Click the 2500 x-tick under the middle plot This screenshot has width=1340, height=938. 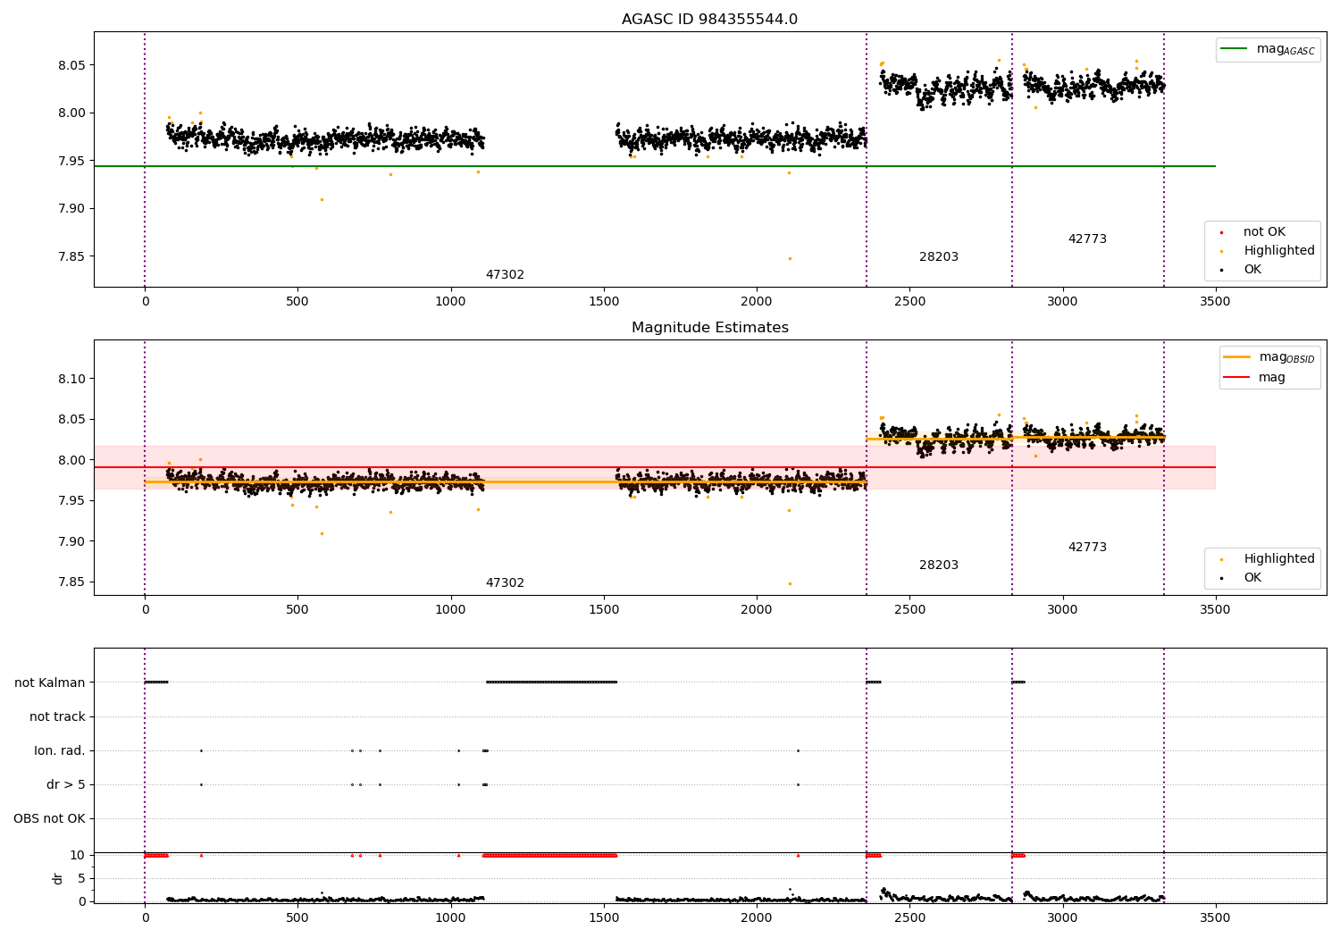click(x=909, y=610)
